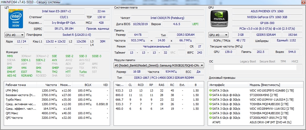
Task: Click the GP106-300 chip field
Action: click(267, 23)
